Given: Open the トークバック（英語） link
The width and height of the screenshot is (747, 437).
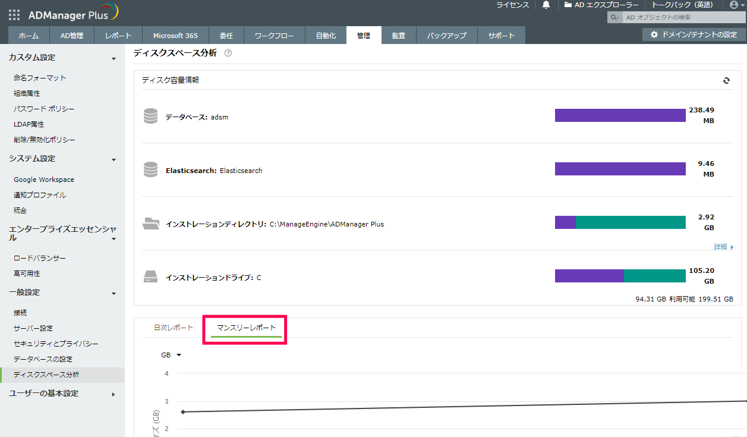Looking at the screenshot, I should pyautogui.click(x=682, y=5).
